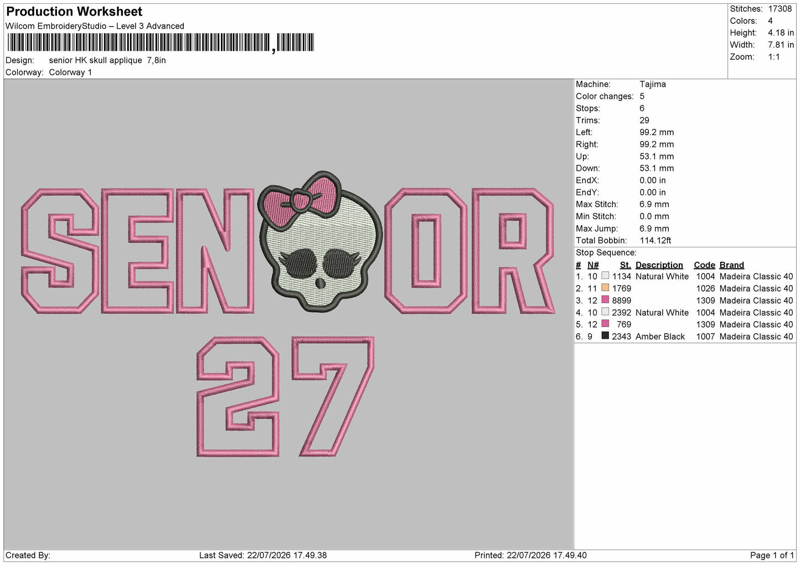Click the white swatch in row 4

point(605,312)
